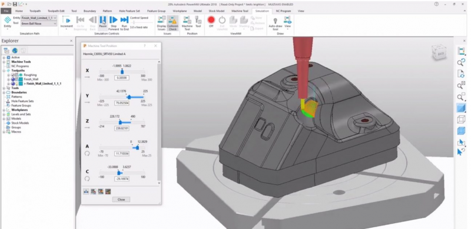471x229 pixels.
Task: Click the Close button in Machine Tool Position
Action: click(121, 200)
